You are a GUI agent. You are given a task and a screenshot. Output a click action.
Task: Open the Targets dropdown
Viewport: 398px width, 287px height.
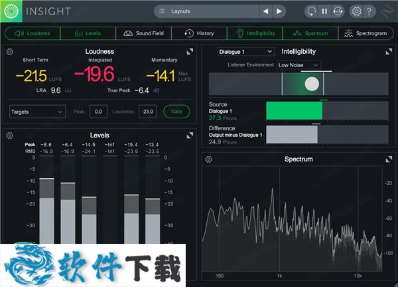pyautogui.click(x=38, y=112)
